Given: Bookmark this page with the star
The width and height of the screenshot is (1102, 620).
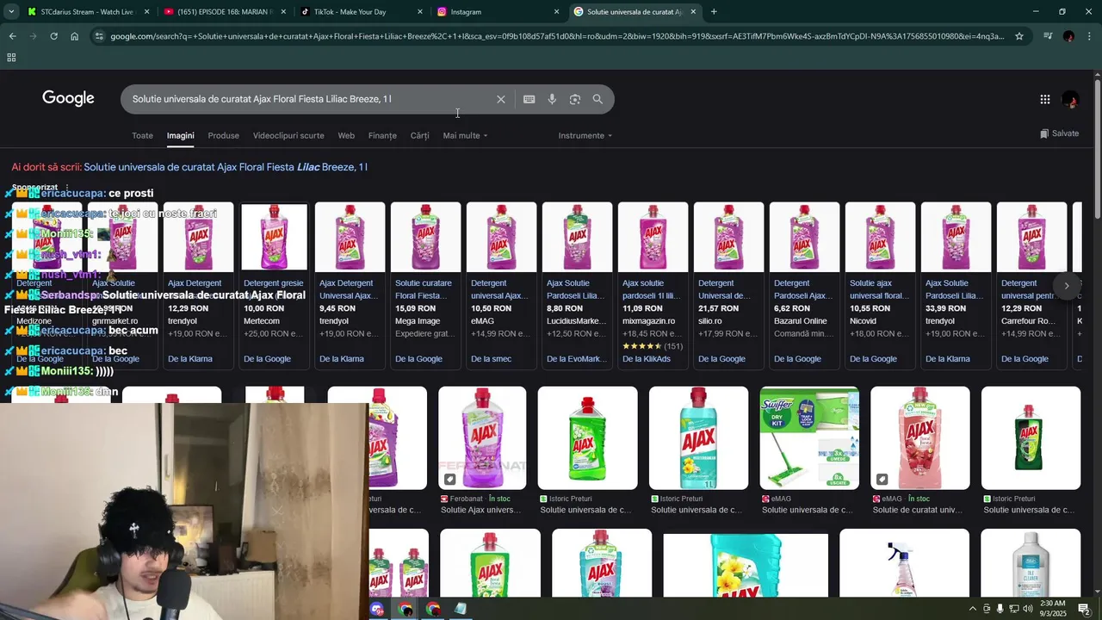Looking at the screenshot, I should (1019, 36).
